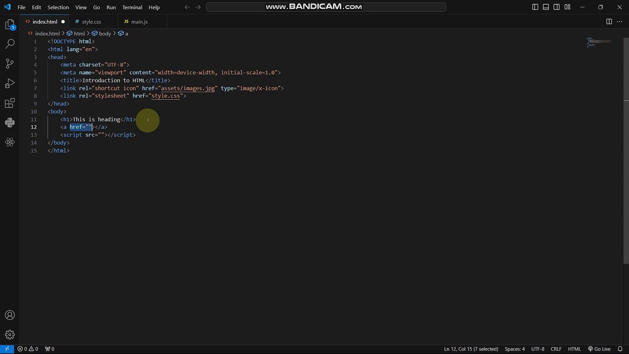Switch to the main.js tab
This screenshot has width=629, height=354.
click(139, 22)
